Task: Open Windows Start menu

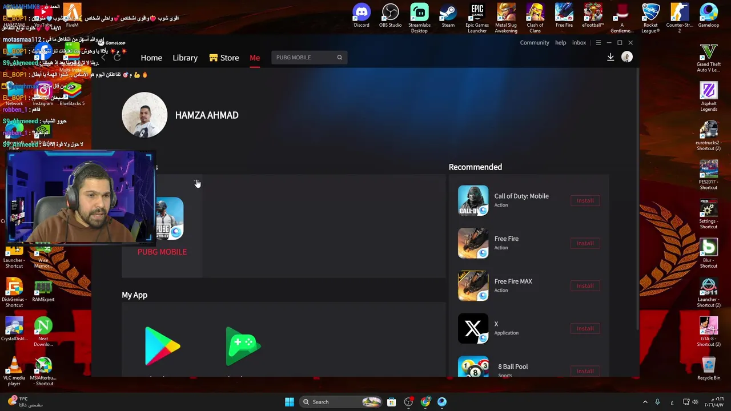Action: coord(290,402)
